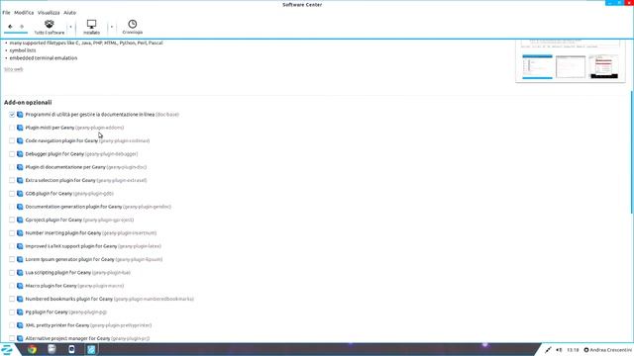Click the Improved LaTeX support package icon
The width and height of the screenshot is (634, 356).
(20, 246)
